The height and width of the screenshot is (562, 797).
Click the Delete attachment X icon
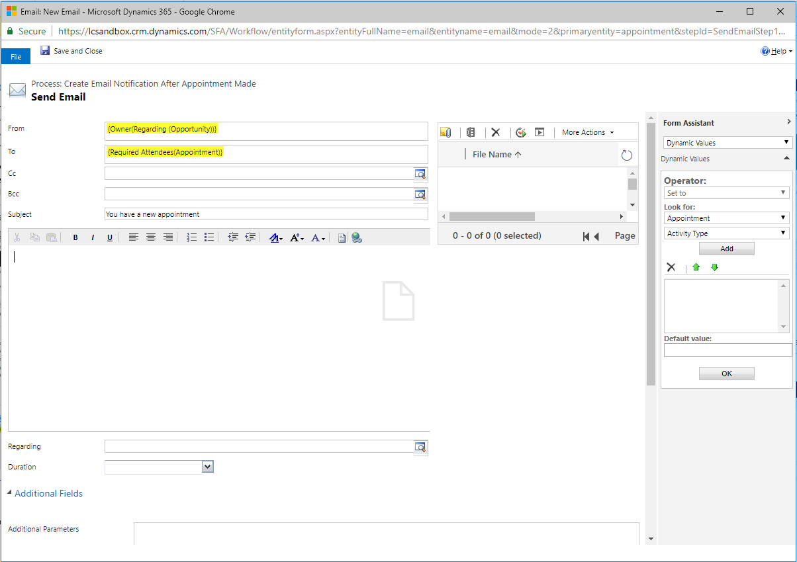[496, 132]
